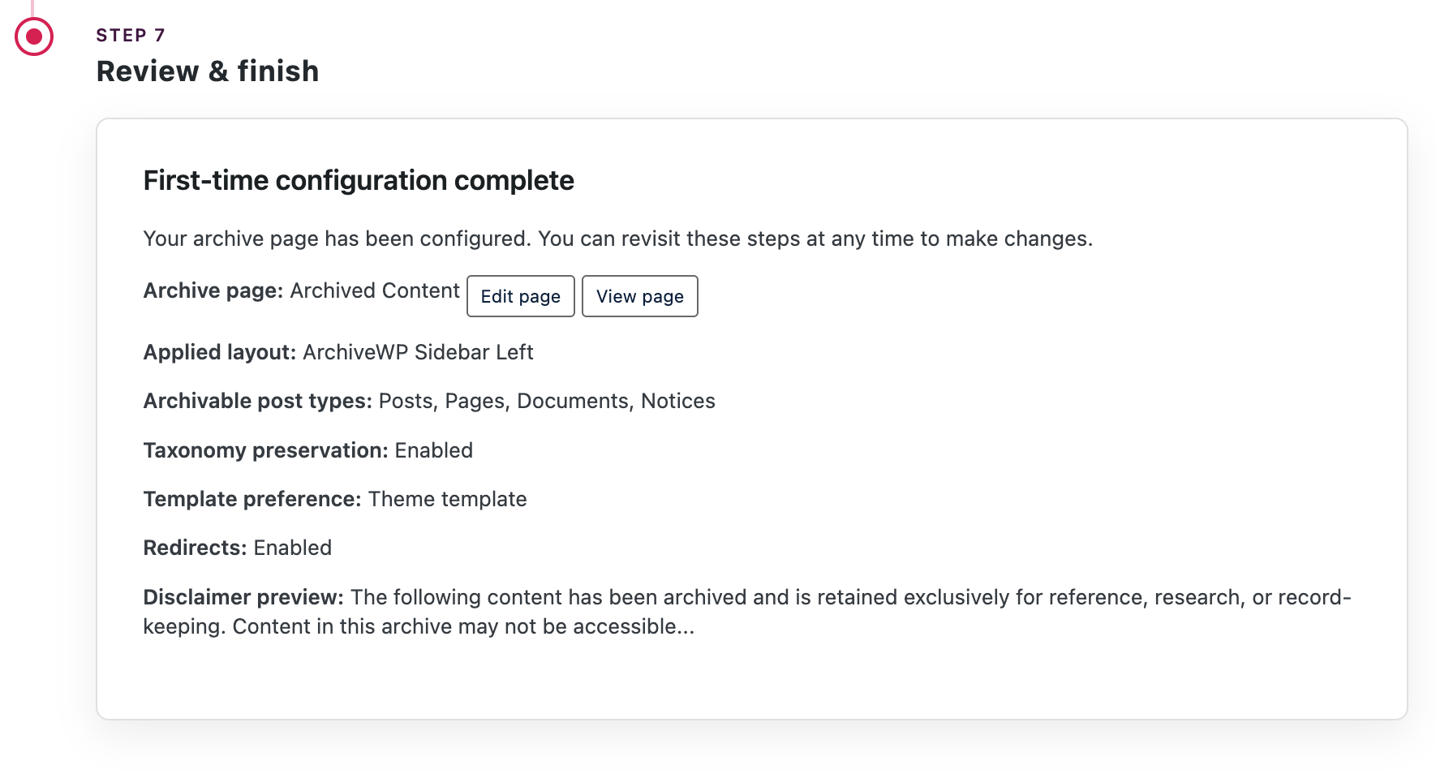Click the Step 7 progress indicator circle
Viewport: 1436px width, 774px height.
[33, 36]
